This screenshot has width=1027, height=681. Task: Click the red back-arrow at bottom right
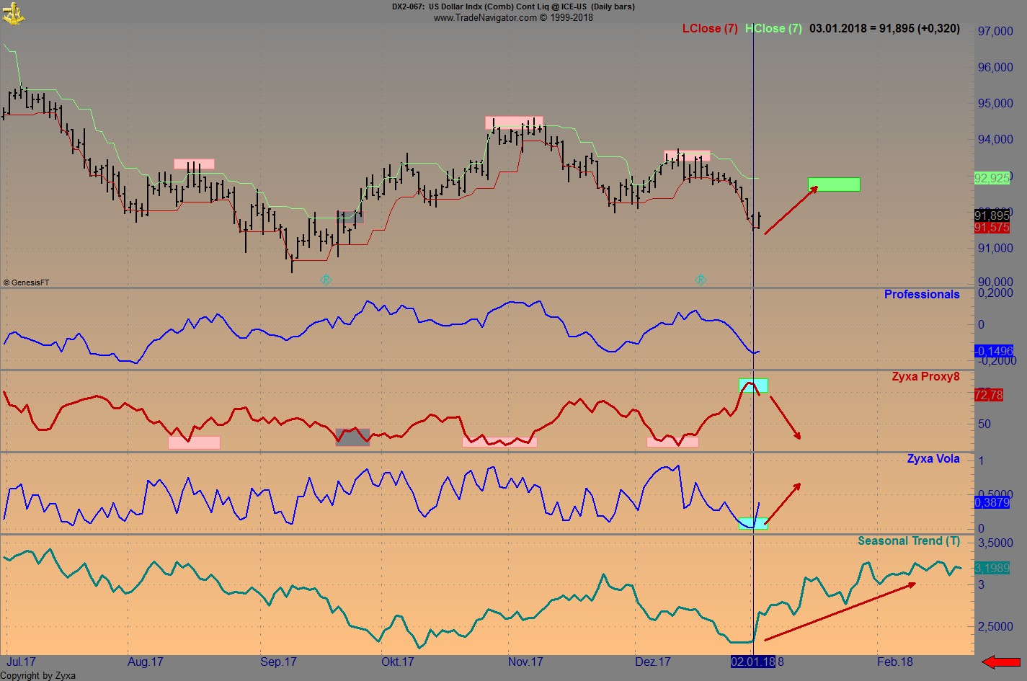(1000, 660)
